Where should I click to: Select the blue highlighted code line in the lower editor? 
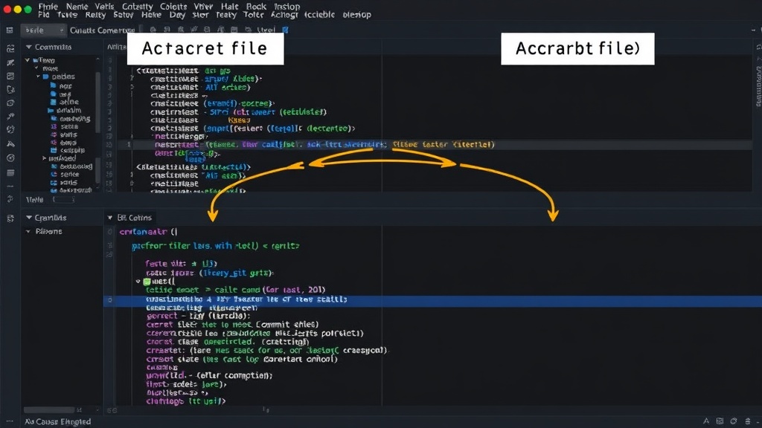[432, 300]
